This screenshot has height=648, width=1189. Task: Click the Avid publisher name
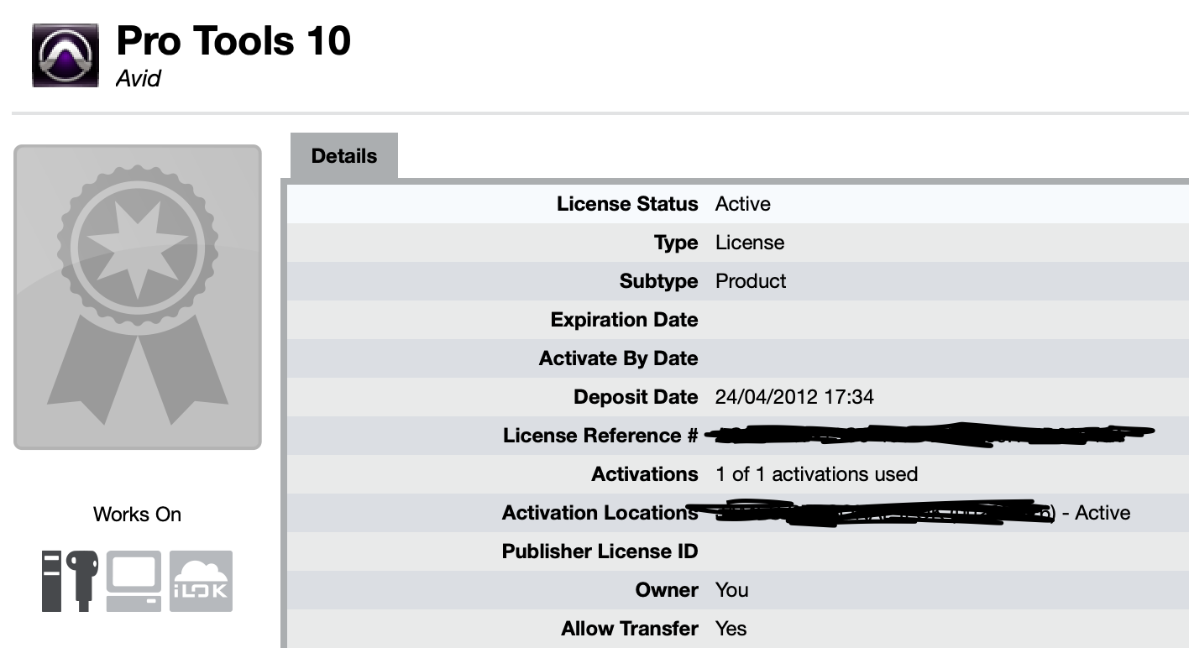point(138,79)
